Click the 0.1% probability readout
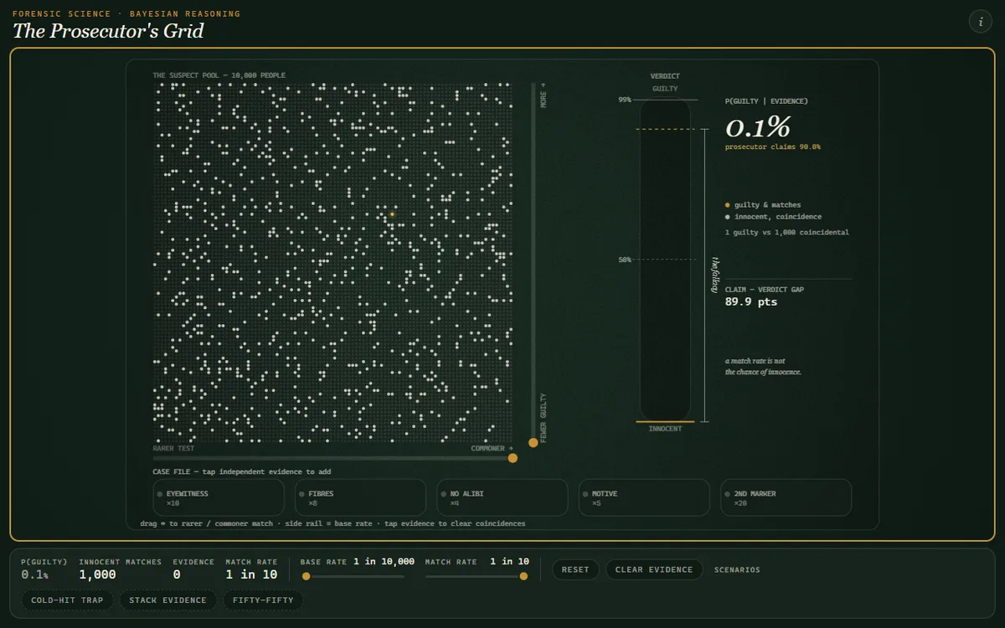This screenshot has width=1005, height=628. click(757, 127)
